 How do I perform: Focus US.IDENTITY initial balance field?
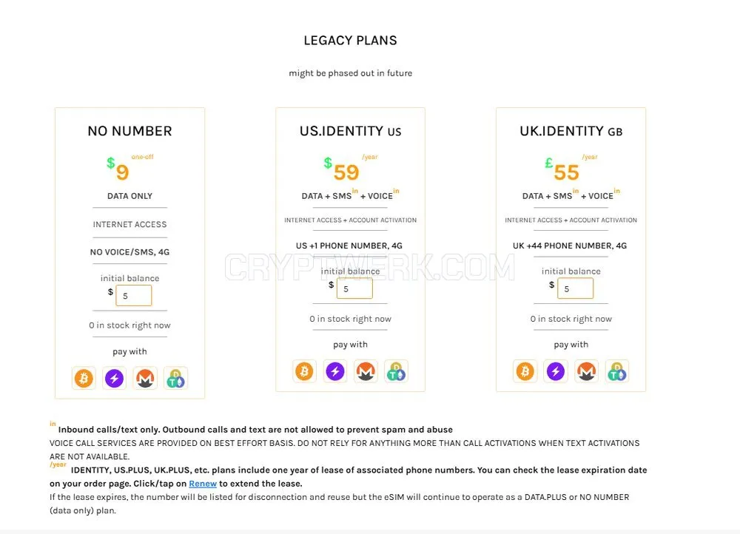pyautogui.click(x=354, y=288)
